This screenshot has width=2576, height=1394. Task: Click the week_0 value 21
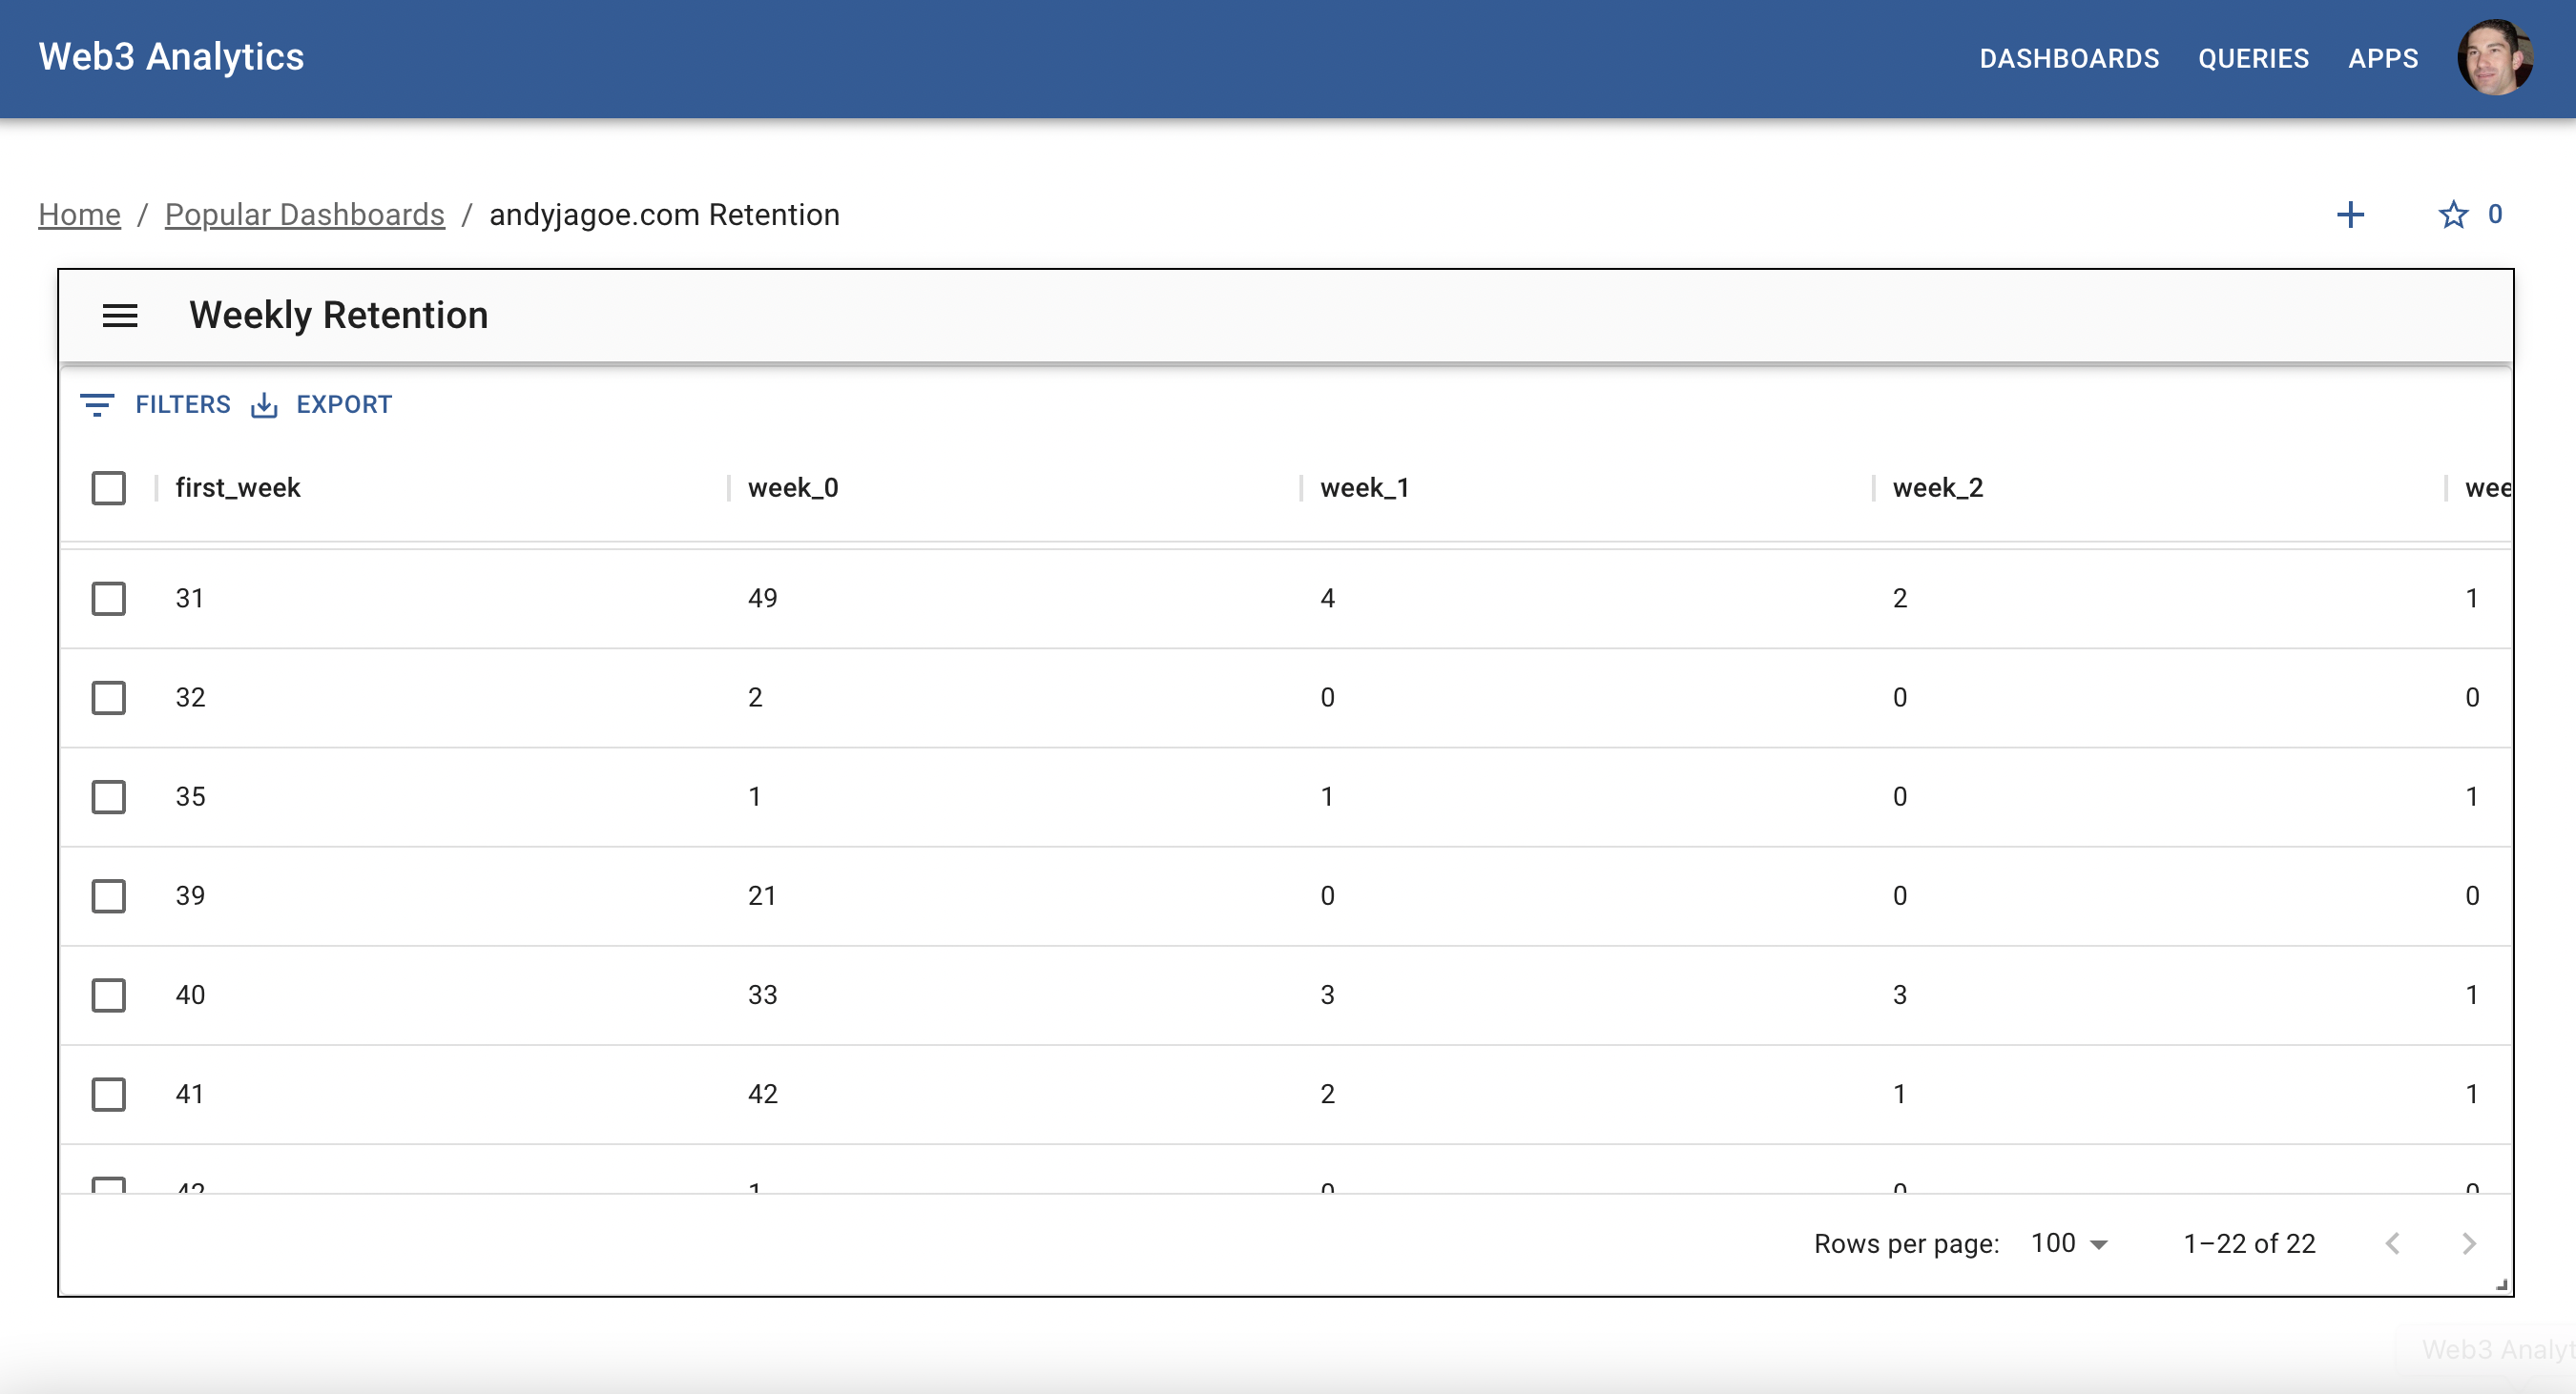click(x=761, y=895)
